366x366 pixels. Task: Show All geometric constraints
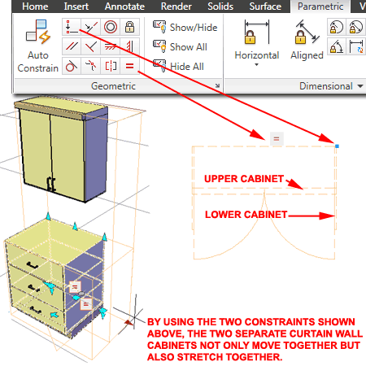pyautogui.click(x=180, y=46)
